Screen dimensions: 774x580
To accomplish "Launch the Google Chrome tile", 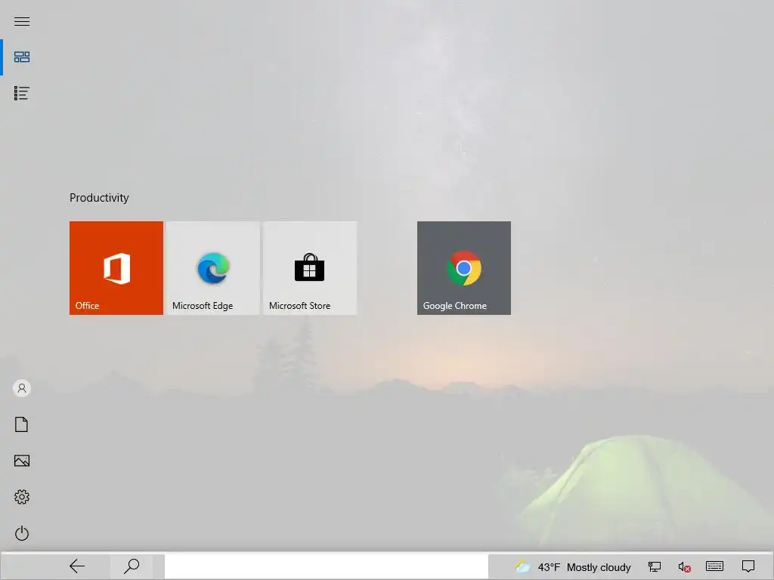I will click(464, 268).
